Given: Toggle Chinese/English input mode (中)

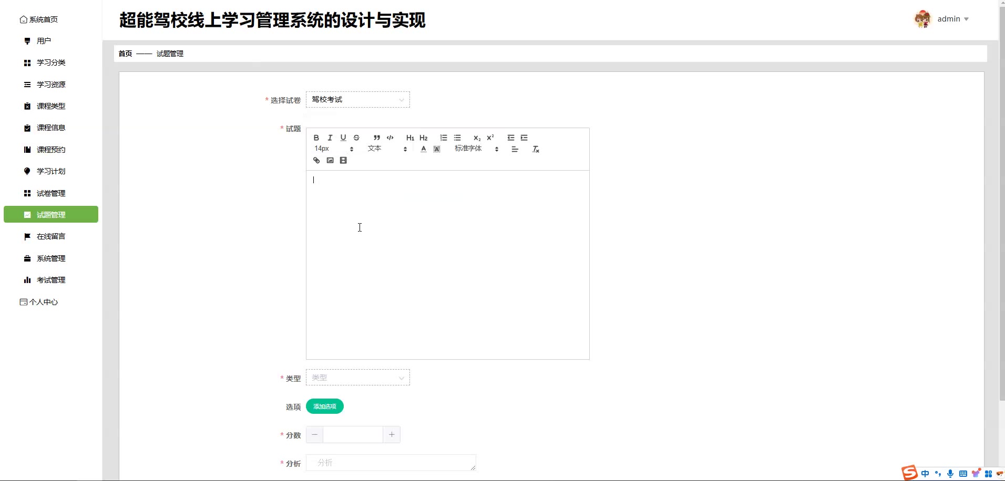Looking at the screenshot, I should point(925,474).
